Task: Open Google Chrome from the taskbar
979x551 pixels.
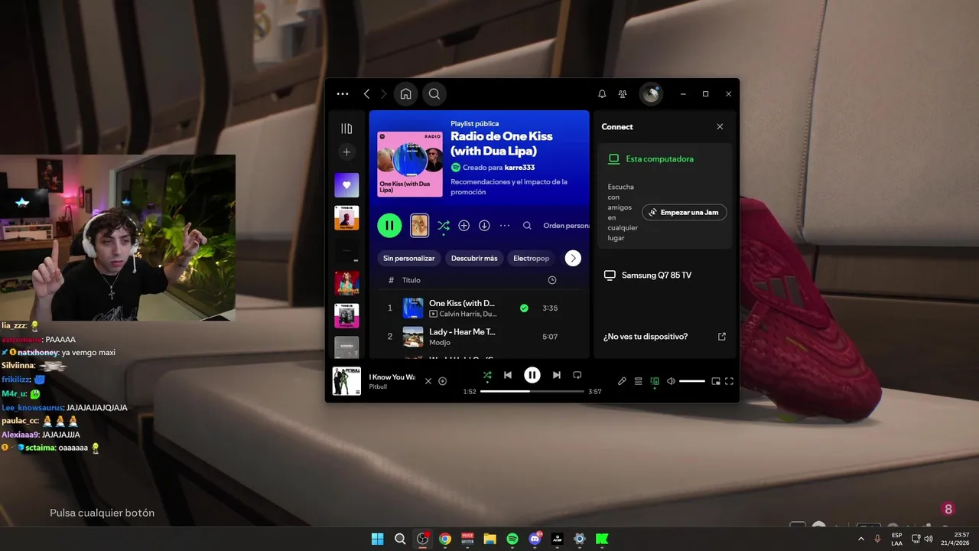Action: 445,539
